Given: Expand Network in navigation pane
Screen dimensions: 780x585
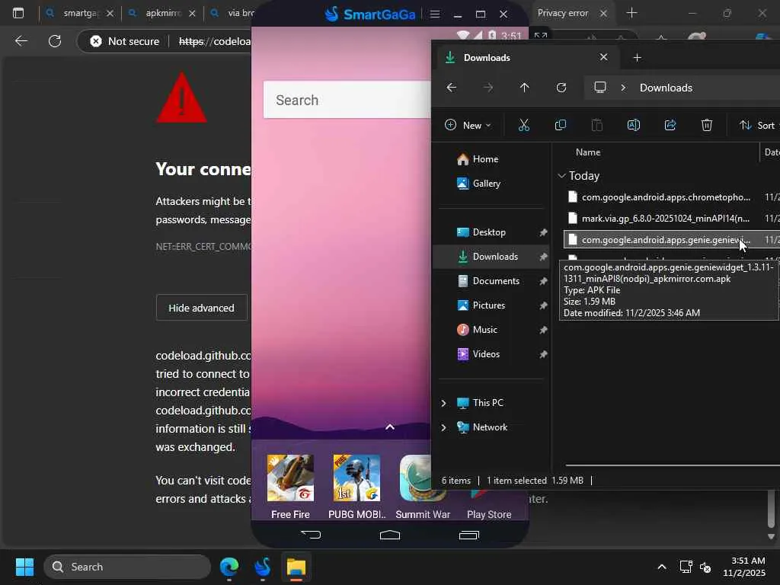Looking at the screenshot, I should click(444, 427).
